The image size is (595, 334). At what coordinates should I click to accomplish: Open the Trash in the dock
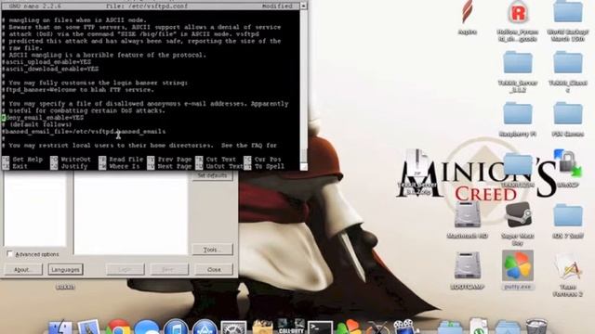click(x=536, y=328)
